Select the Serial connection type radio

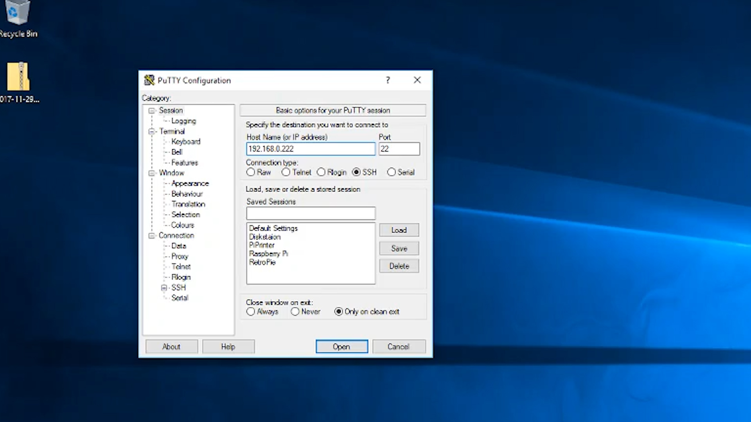(x=391, y=172)
